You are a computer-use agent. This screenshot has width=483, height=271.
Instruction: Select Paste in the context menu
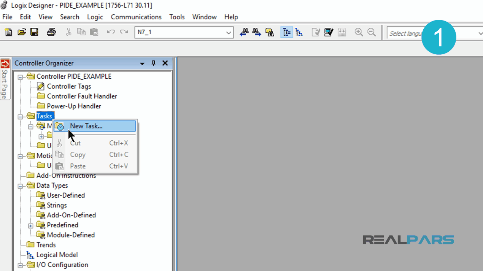point(78,166)
